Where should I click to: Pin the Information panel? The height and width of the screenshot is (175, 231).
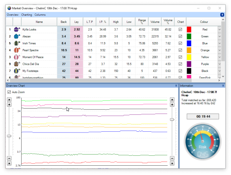click(224, 85)
